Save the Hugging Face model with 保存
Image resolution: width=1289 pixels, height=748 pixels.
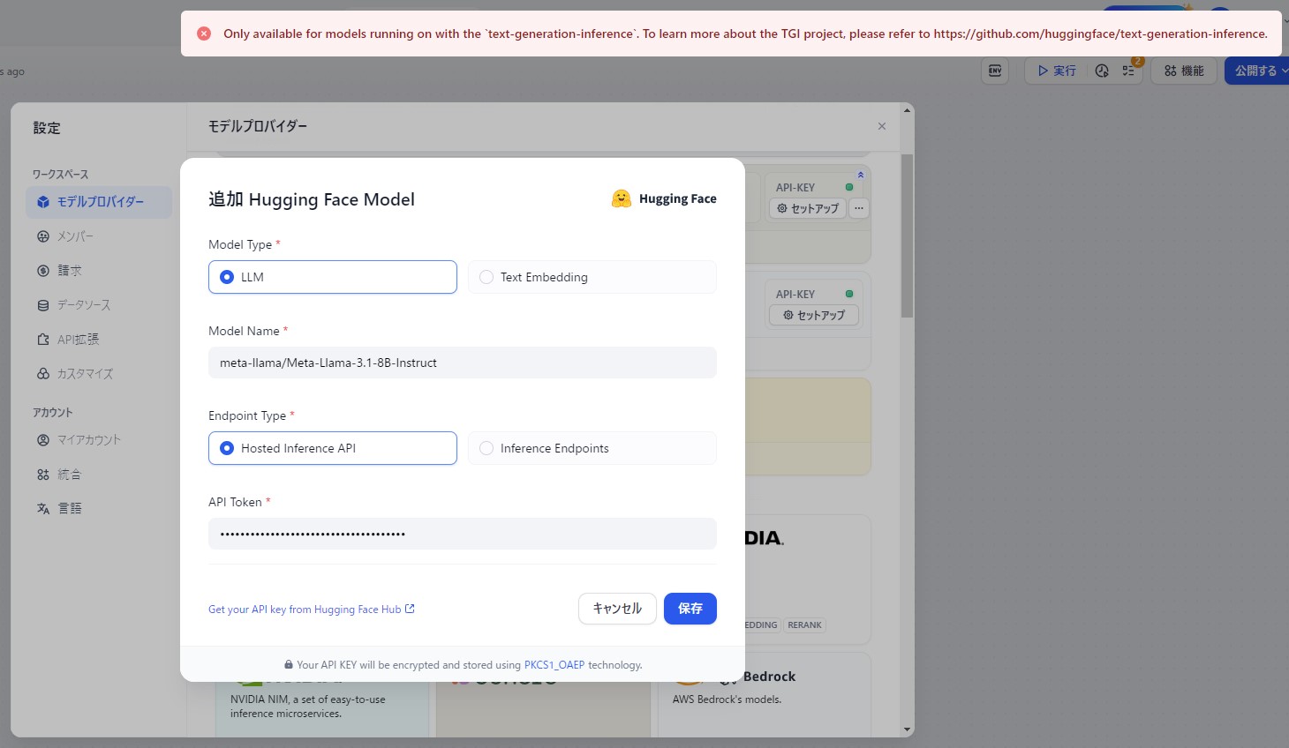[690, 609]
